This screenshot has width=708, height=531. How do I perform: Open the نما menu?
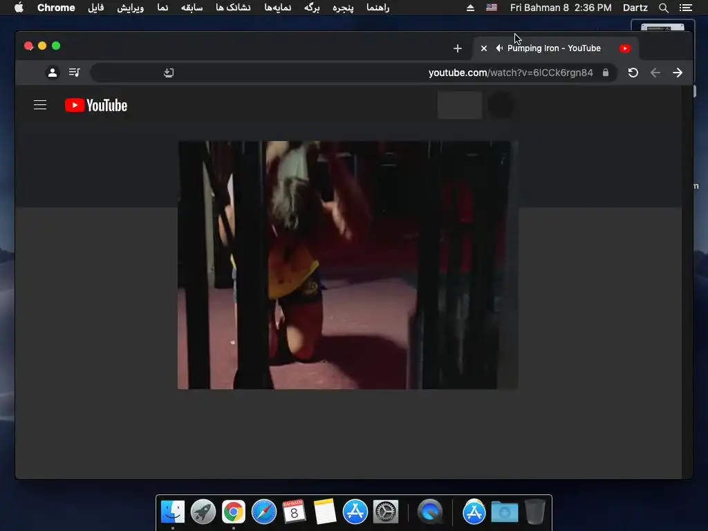tap(162, 8)
